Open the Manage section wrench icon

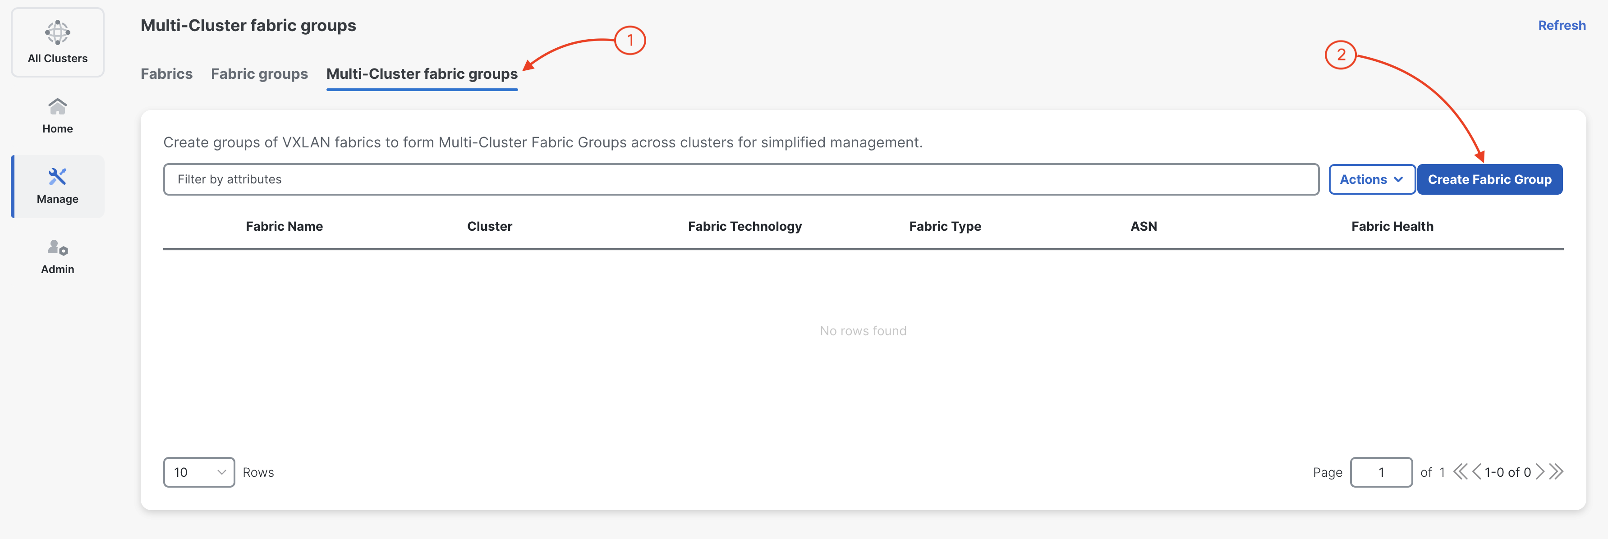pos(57,177)
